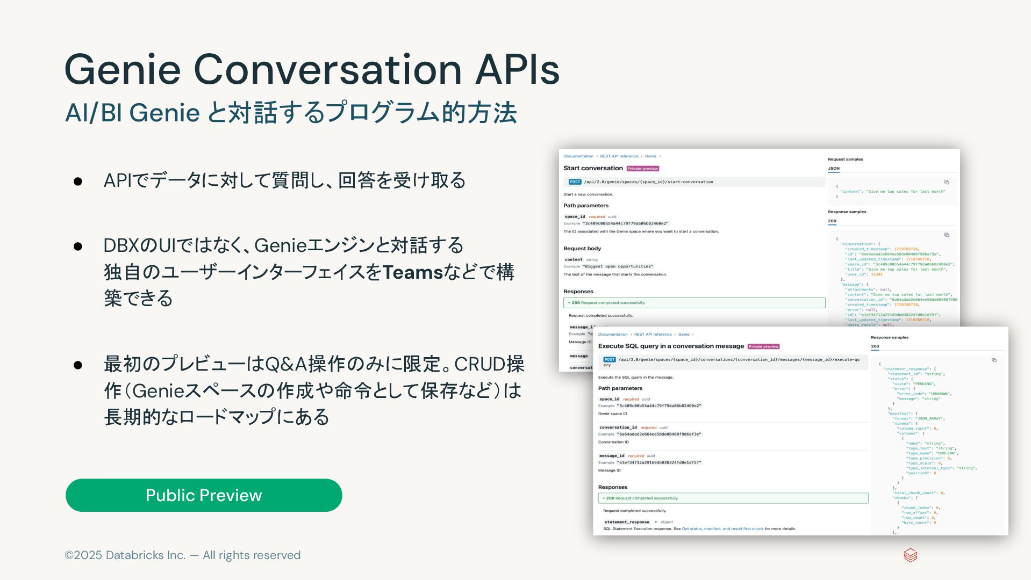Viewport: 1031px width, 580px height.
Task: Click the green Public Preview pill button
Action: pyautogui.click(x=204, y=495)
